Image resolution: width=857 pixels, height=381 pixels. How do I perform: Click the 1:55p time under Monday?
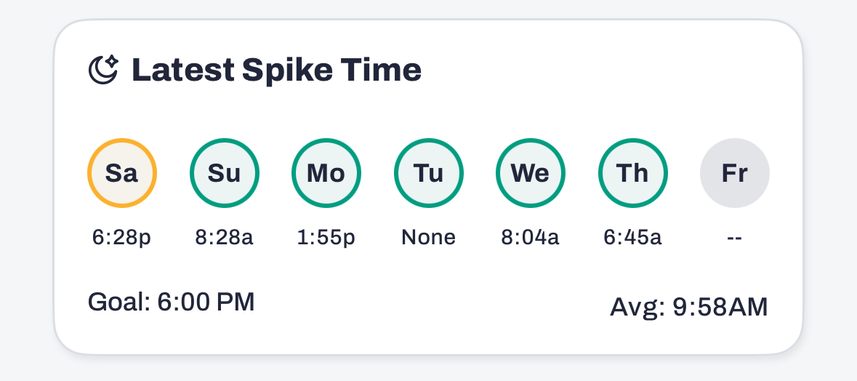click(326, 237)
